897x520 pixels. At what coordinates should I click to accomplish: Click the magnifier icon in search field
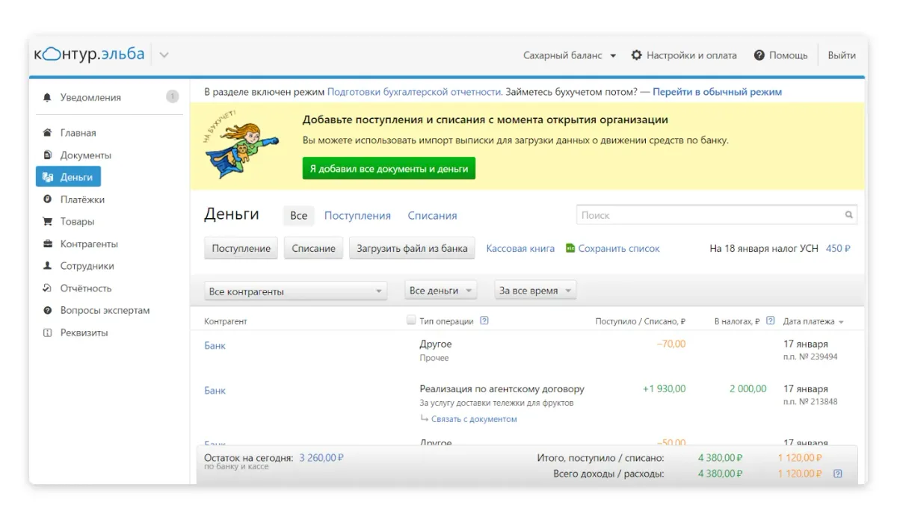point(848,215)
